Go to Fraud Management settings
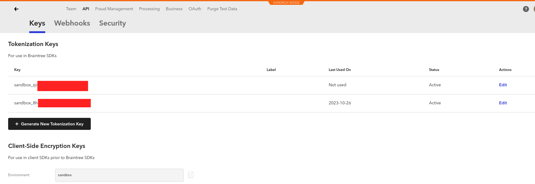The image size is (535, 184). [114, 9]
